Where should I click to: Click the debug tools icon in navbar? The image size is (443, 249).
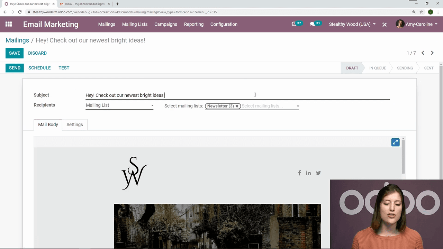click(x=385, y=25)
